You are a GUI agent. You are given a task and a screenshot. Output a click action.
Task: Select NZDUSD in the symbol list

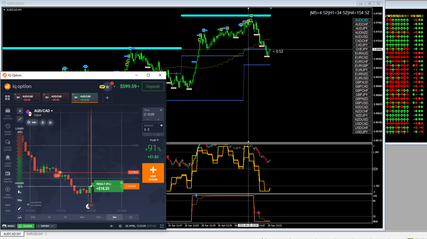pyautogui.click(x=362, y=120)
